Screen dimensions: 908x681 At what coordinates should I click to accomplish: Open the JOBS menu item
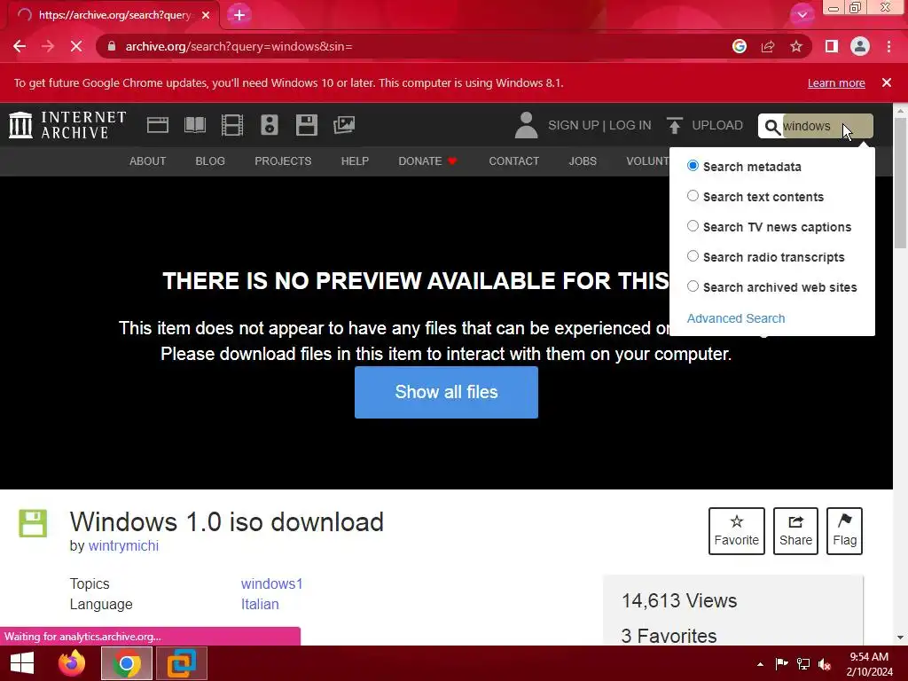pyautogui.click(x=583, y=161)
